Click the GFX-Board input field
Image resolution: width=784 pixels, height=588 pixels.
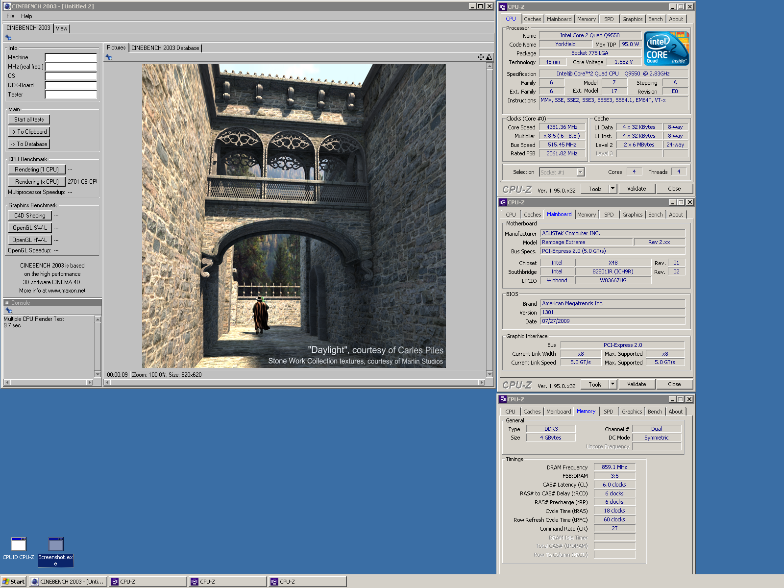tap(71, 85)
